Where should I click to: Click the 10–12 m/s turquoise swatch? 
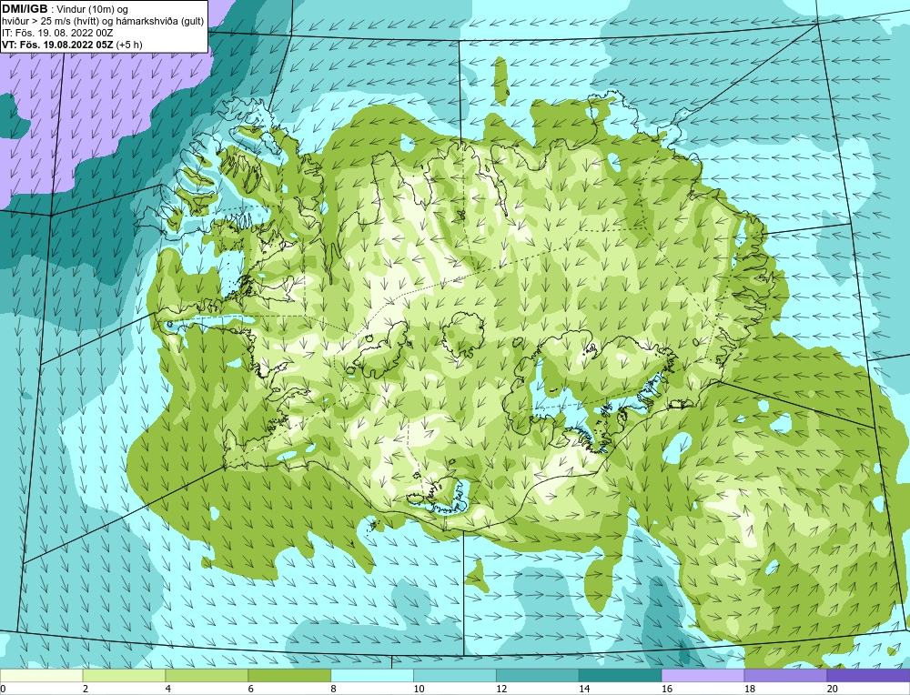click(455, 675)
